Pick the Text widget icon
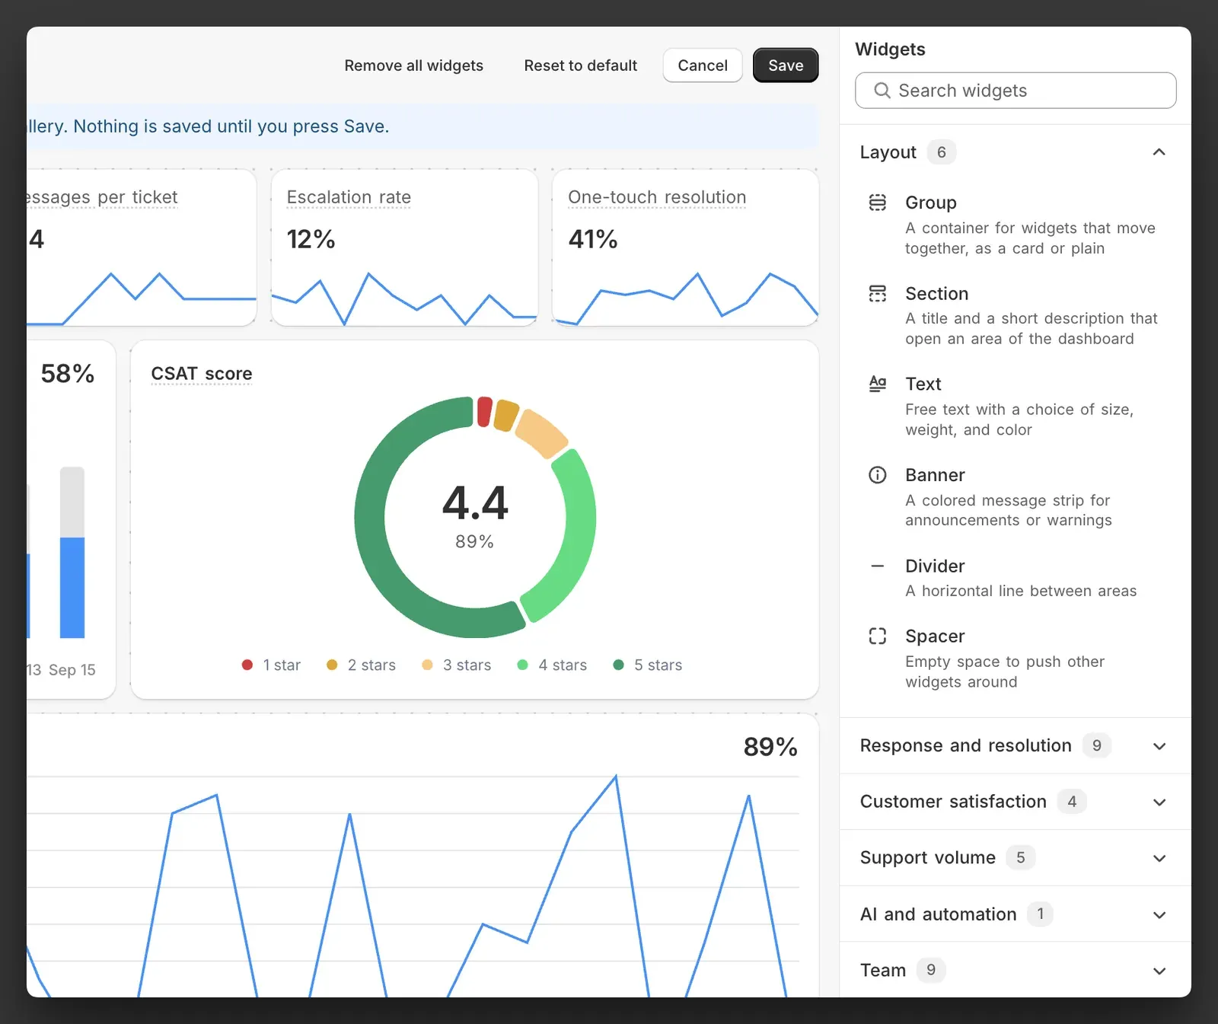The height and width of the screenshot is (1024, 1218). point(878,384)
